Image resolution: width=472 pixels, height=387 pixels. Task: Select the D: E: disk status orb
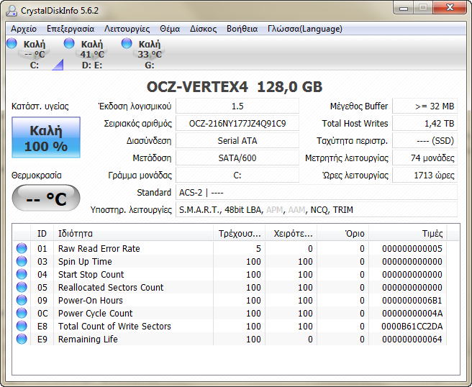[x=69, y=43]
